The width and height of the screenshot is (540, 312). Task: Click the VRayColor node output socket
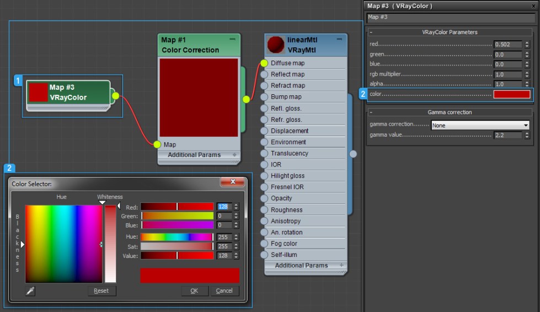click(116, 96)
